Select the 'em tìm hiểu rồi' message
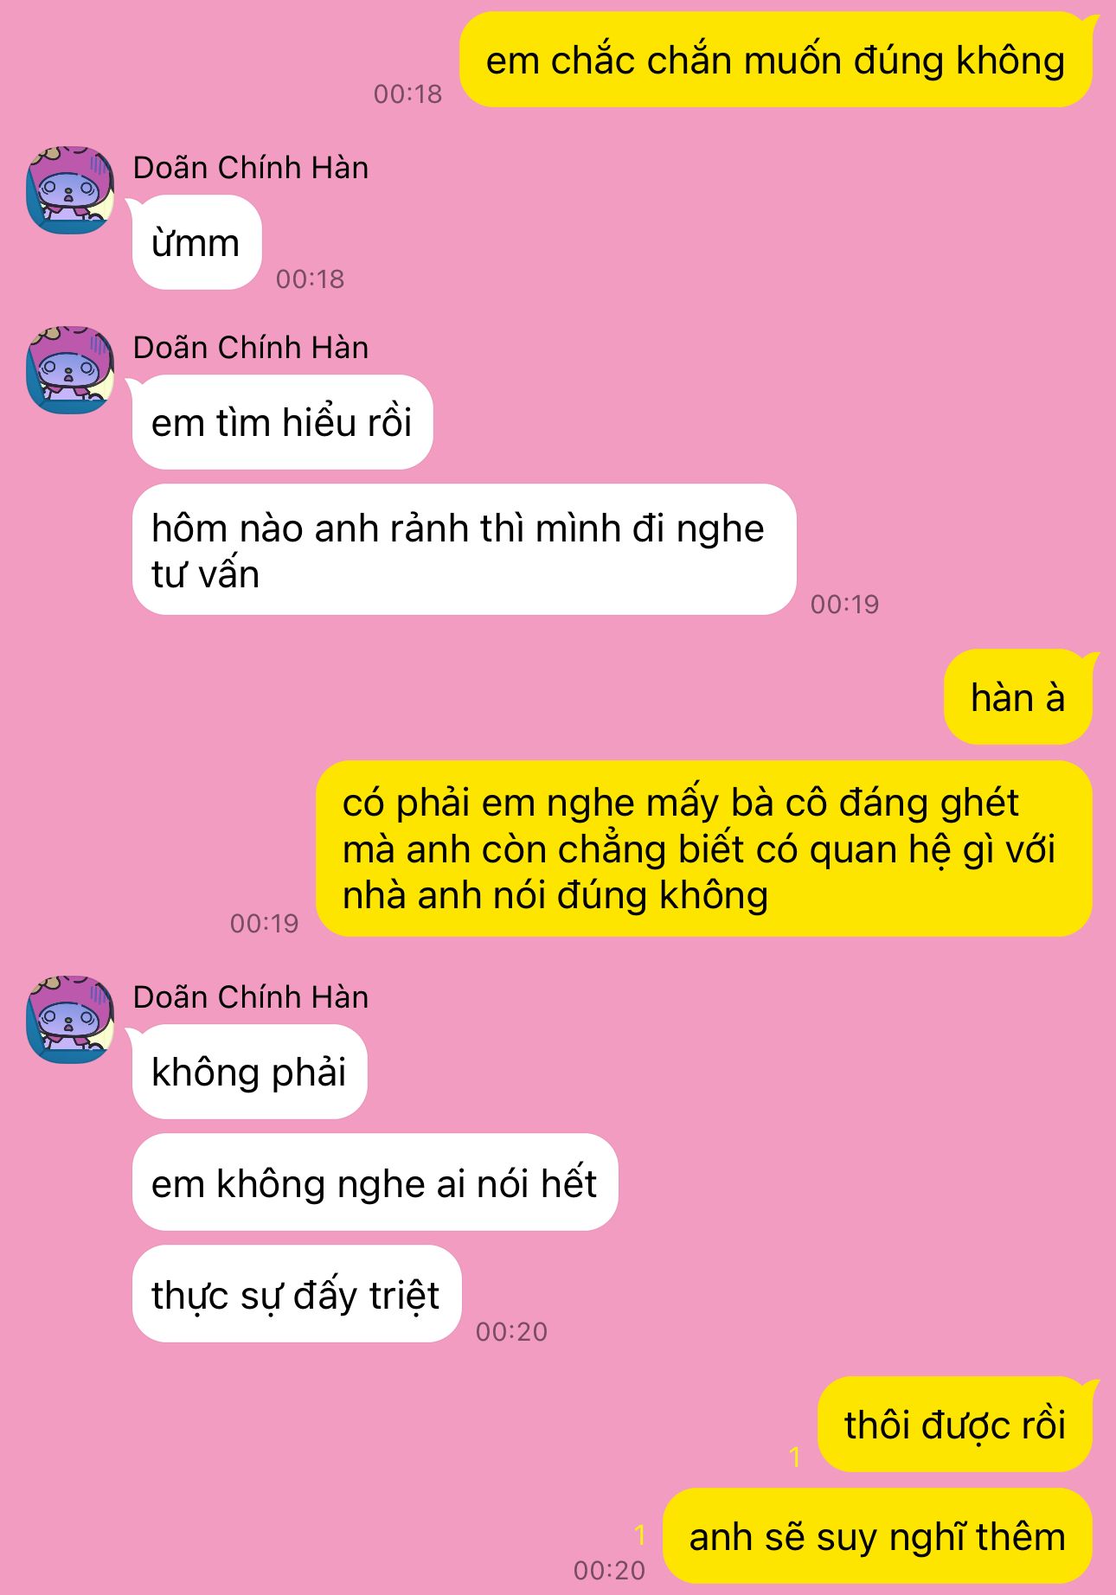Screen dimensions: 1116x1595 282,422
